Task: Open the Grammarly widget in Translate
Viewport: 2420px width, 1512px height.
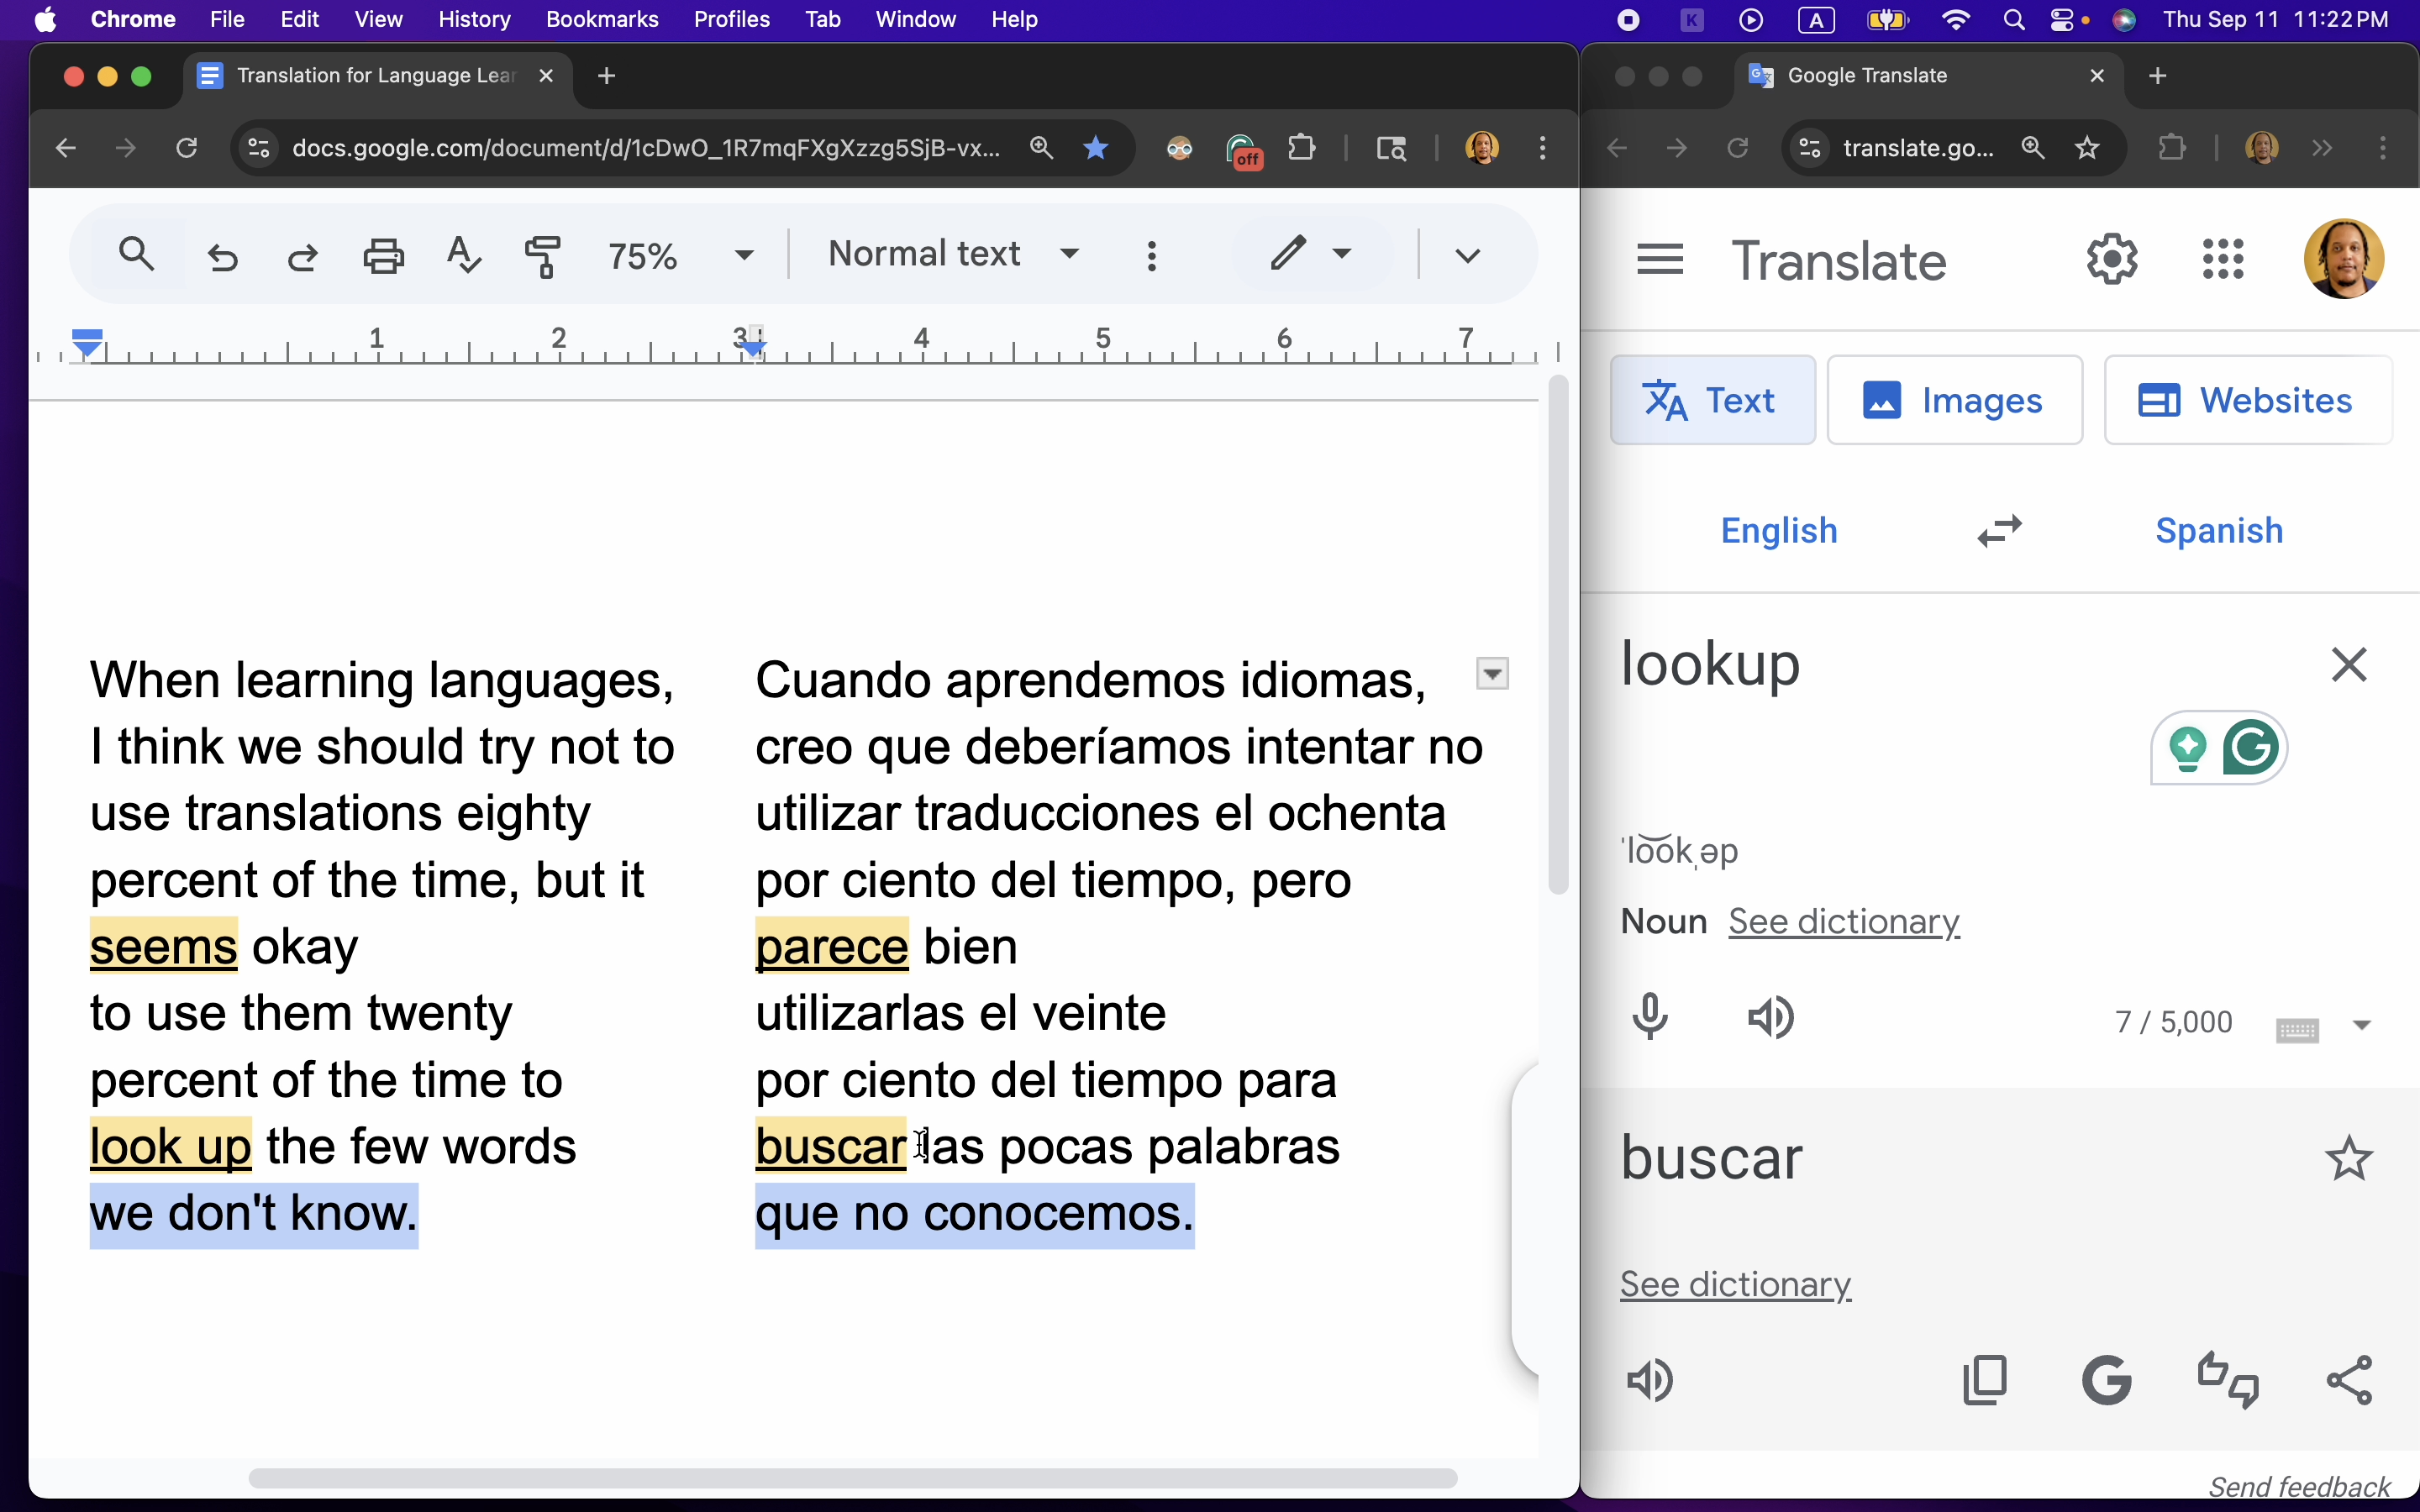Action: [2251, 748]
